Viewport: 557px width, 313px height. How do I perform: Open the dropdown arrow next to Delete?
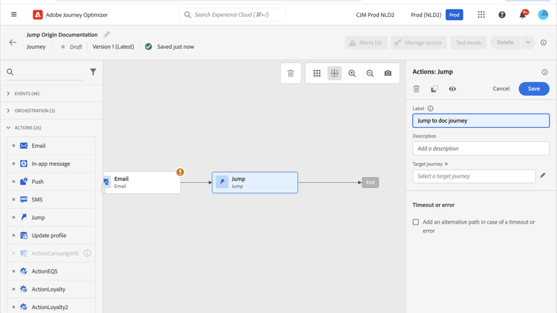point(528,42)
